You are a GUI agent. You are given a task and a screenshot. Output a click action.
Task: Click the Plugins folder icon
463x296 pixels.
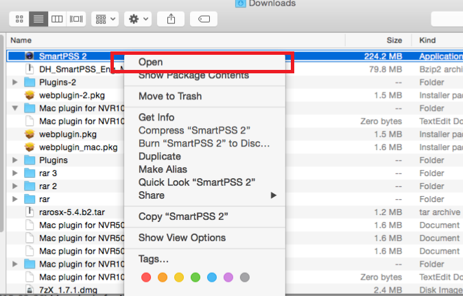[29, 160]
